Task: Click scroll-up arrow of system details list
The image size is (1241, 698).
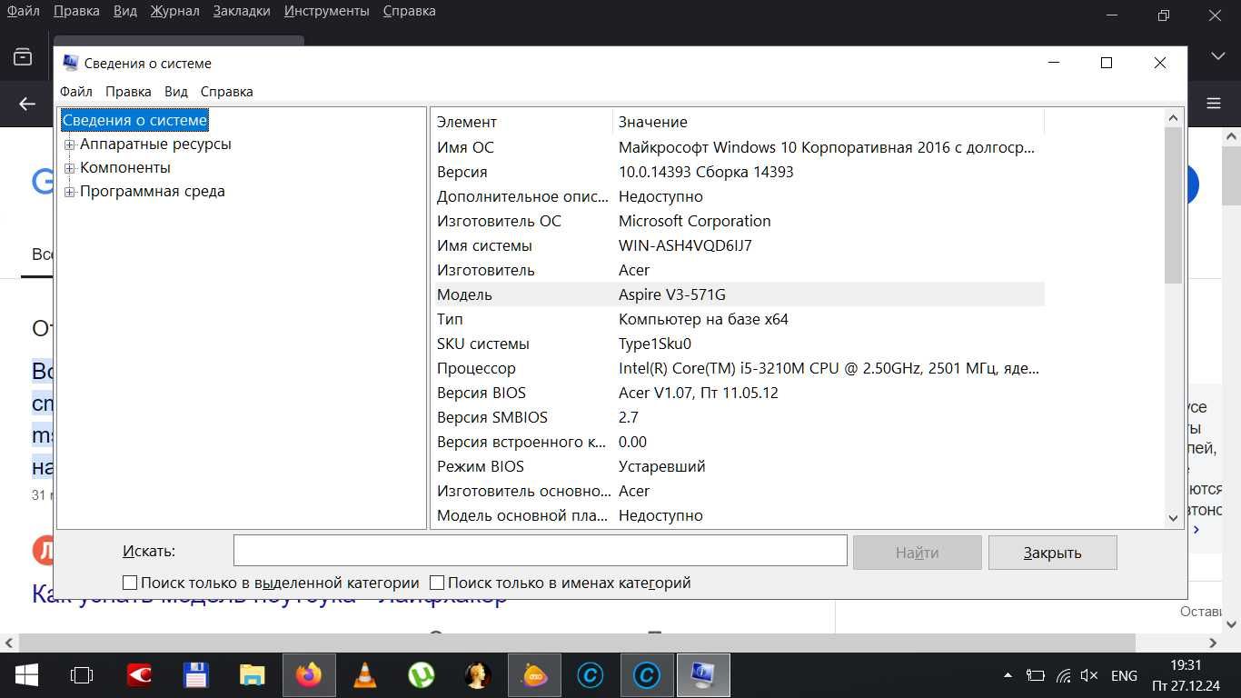Action: pos(1173,118)
